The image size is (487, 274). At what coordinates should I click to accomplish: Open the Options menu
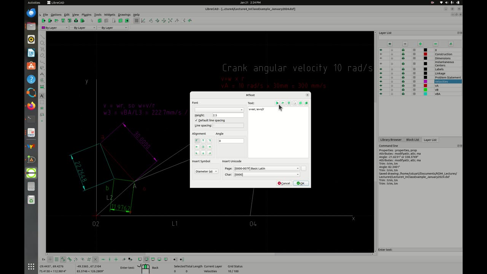(56, 15)
